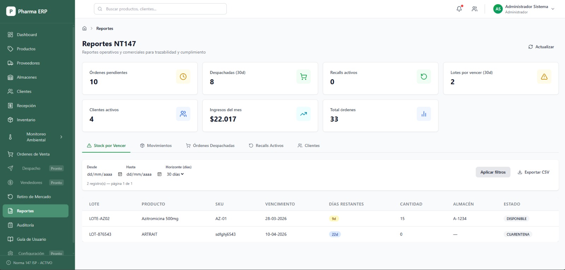Switch to the Movimientos tab
565x270 pixels.
(x=156, y=146)
